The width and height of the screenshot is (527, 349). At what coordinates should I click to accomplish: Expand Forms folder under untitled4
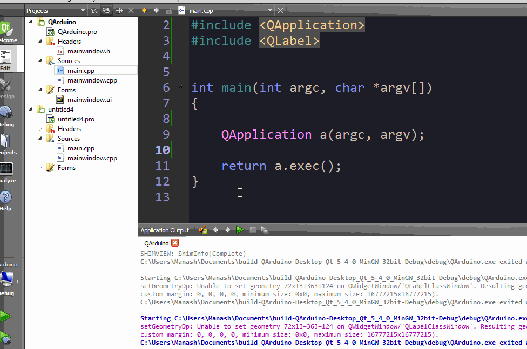(x=40, y=168)
